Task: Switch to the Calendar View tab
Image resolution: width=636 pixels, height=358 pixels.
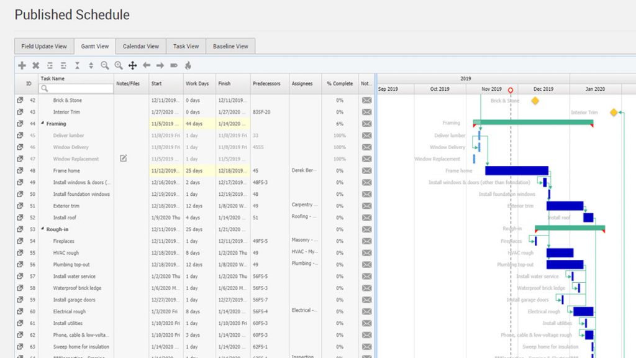Action: (140, 46)
